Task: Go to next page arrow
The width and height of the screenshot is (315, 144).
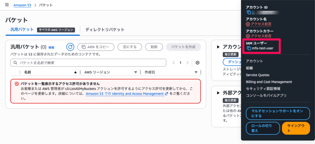Action: click(x=188, y=63)
